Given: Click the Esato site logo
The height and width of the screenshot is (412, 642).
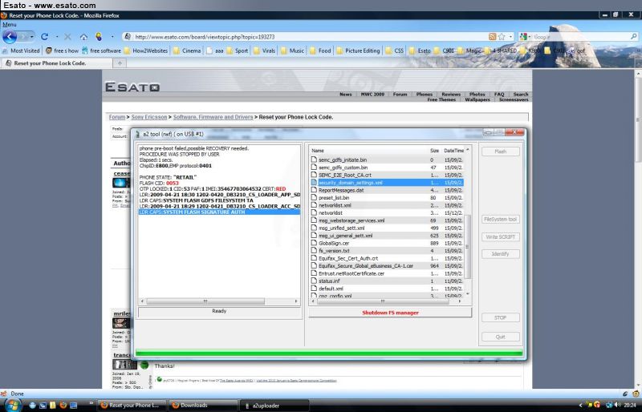Looking at the screenshot, I should click(x=132, y=87).
